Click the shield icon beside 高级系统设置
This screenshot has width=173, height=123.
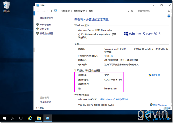(38, 33)
